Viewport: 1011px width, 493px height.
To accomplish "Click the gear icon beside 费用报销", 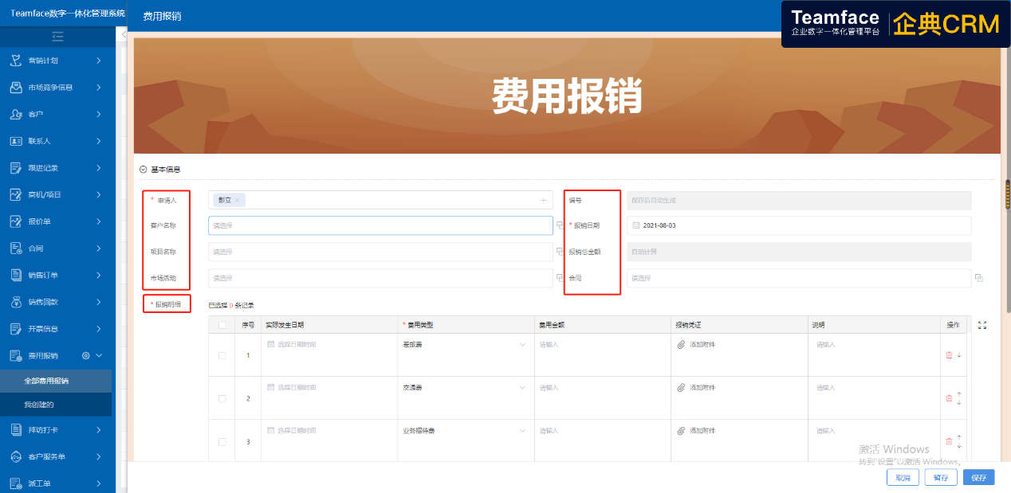I will pos(86,356).
